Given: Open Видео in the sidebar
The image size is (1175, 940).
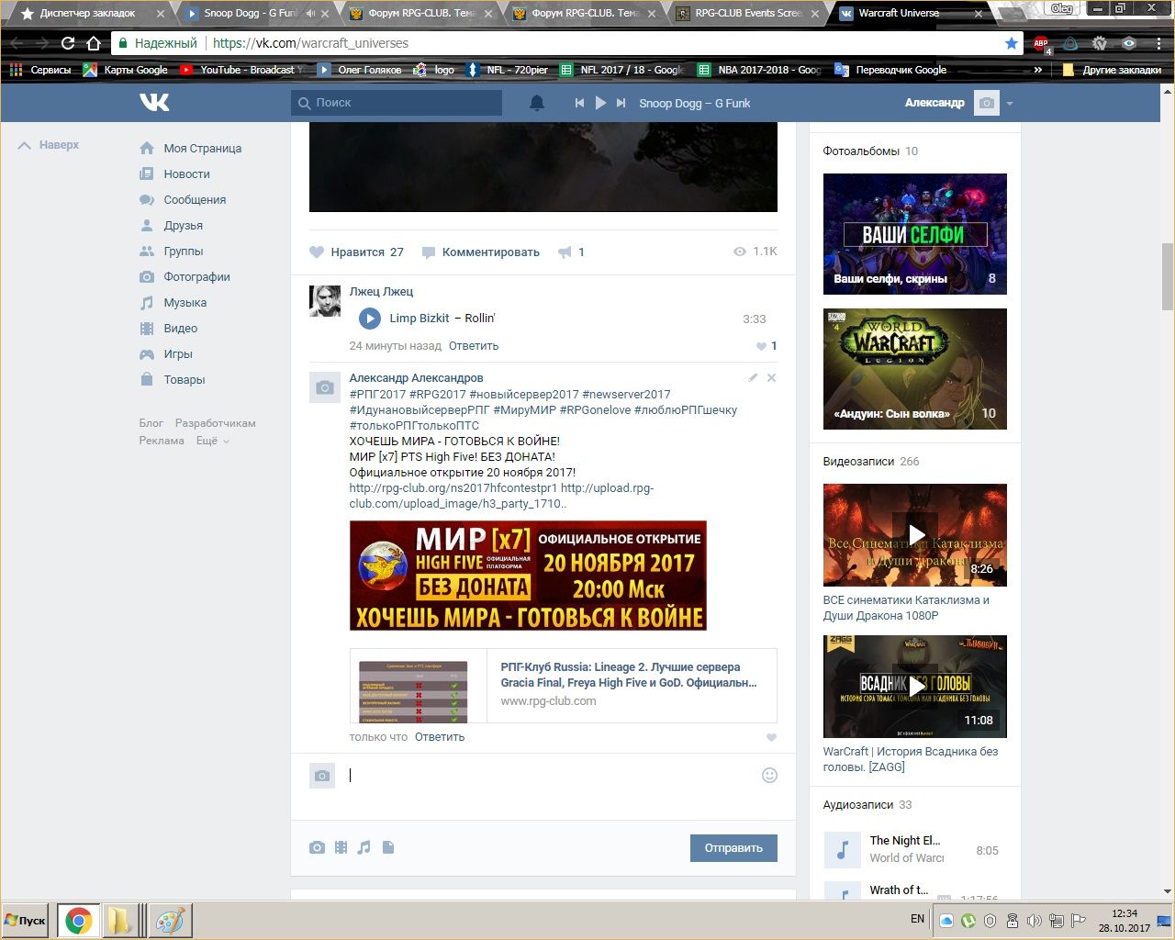Looking at the screenshot, I should [x=169, y=328].
